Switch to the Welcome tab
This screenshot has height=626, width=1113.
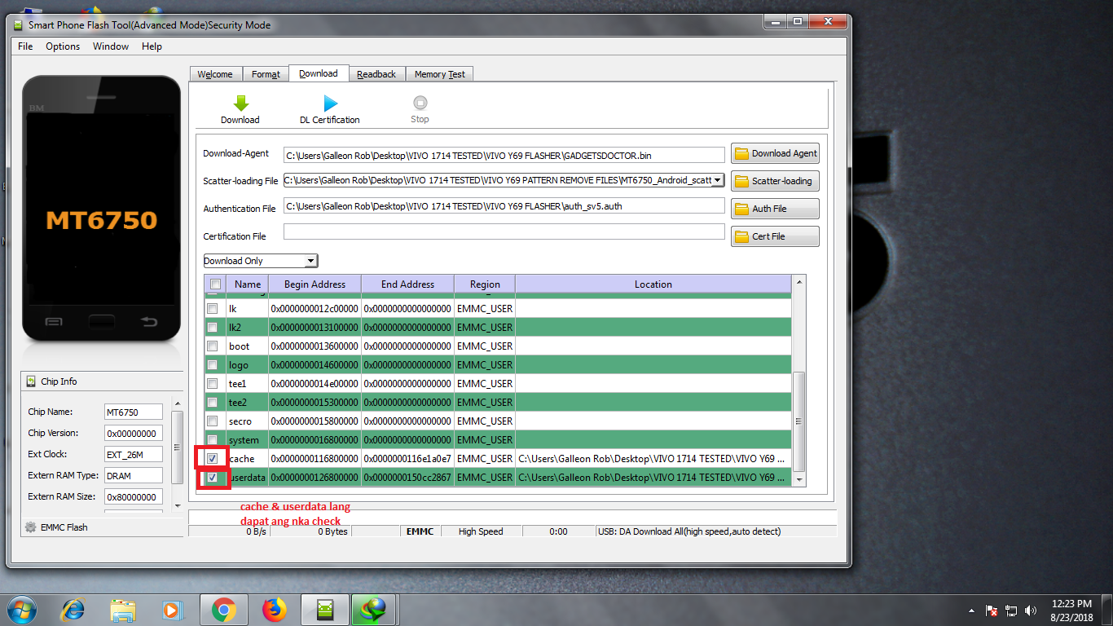click(215, 74)
